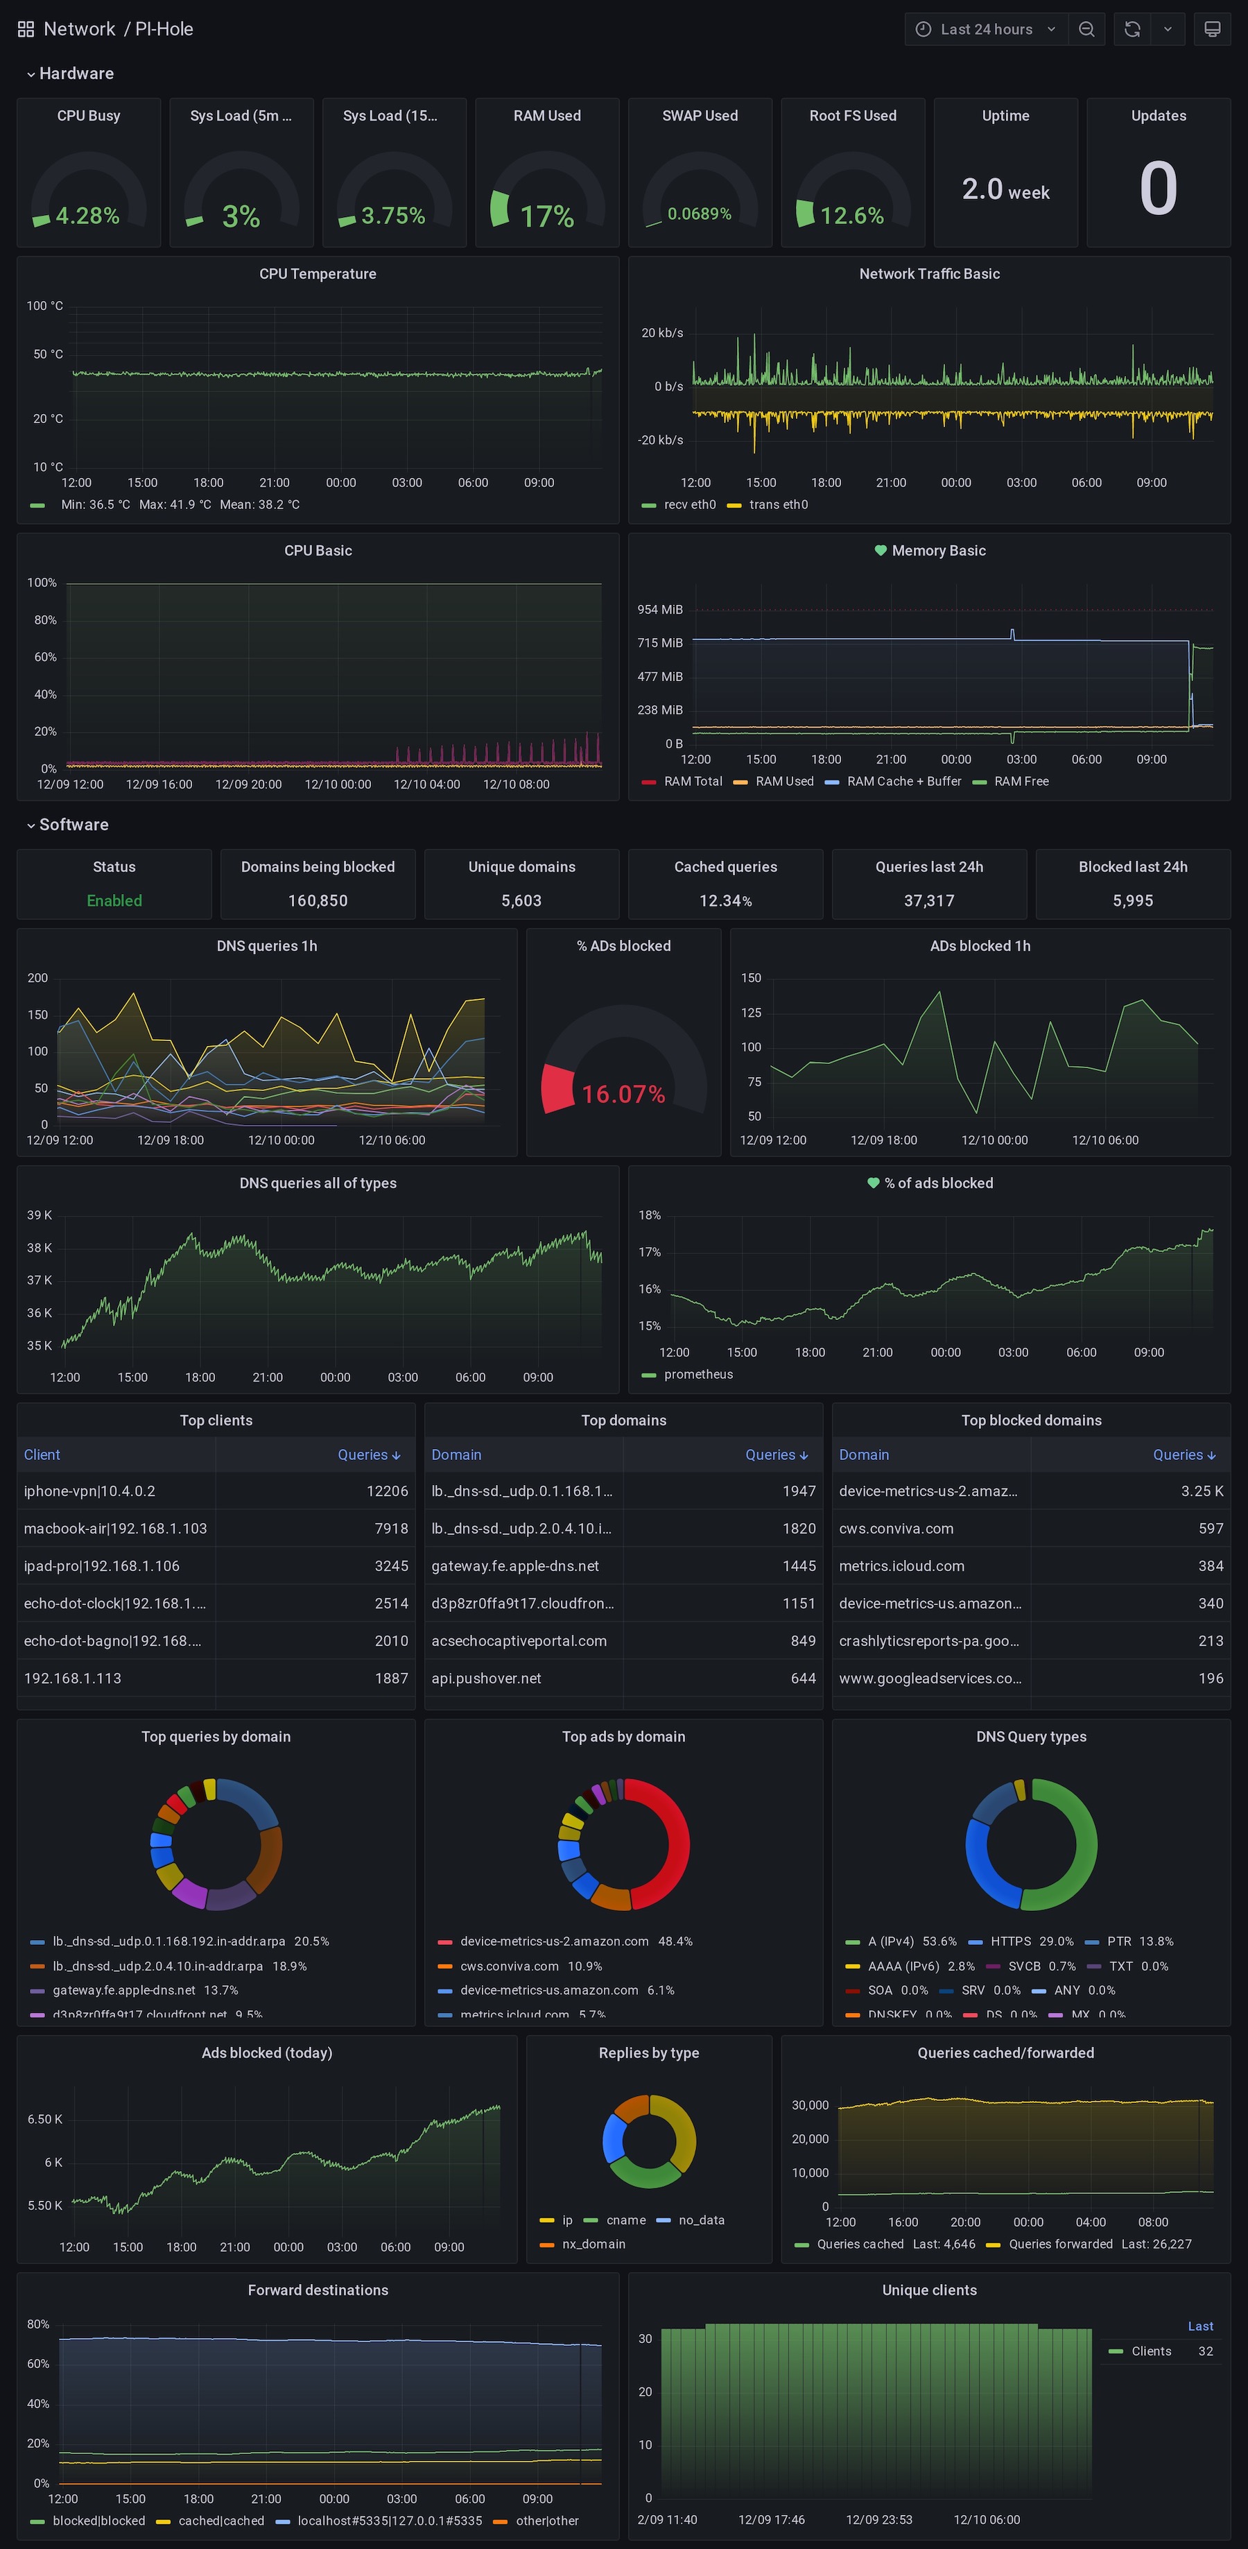Screen dimensions: 1248x2549
Task: Click the iphone-vpn|10.4.0.2 client row
Action: tap(216, 1491)
